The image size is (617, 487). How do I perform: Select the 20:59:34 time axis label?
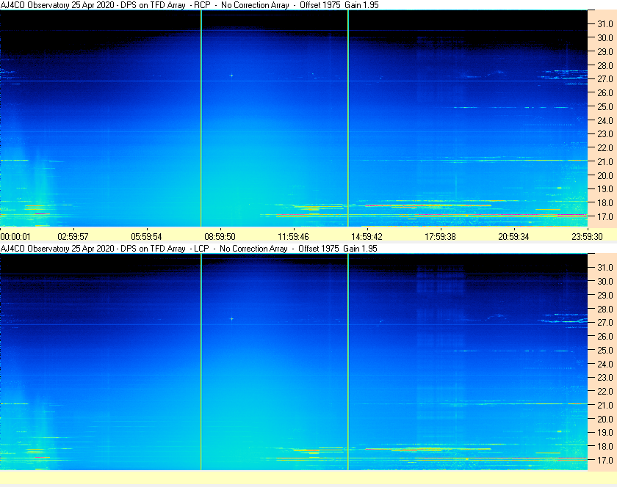point(514,237)
